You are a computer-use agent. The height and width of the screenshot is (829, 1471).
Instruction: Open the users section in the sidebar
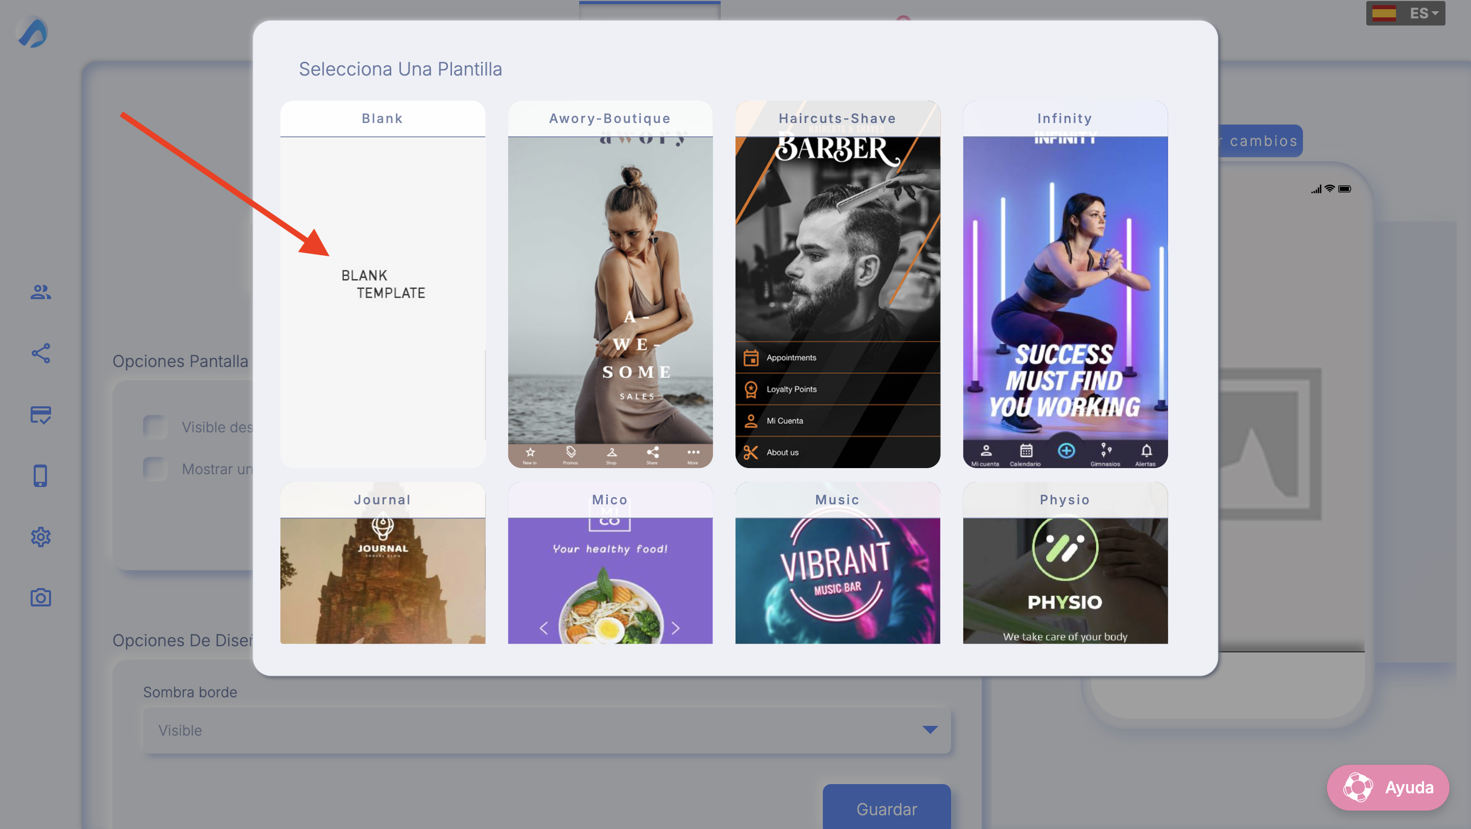(x=40, y=292)
